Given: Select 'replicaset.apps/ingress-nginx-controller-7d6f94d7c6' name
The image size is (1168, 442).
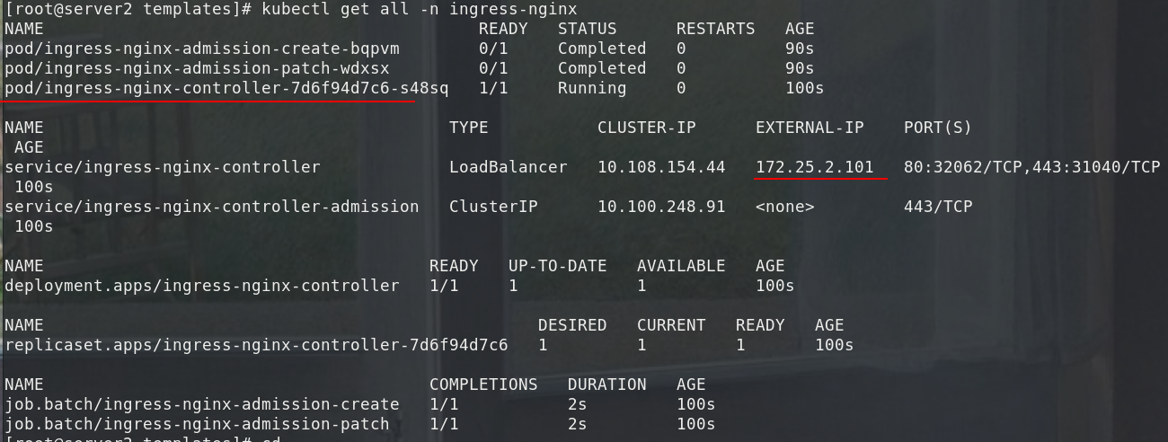Looking at the screenshot, I should (256, 345).
